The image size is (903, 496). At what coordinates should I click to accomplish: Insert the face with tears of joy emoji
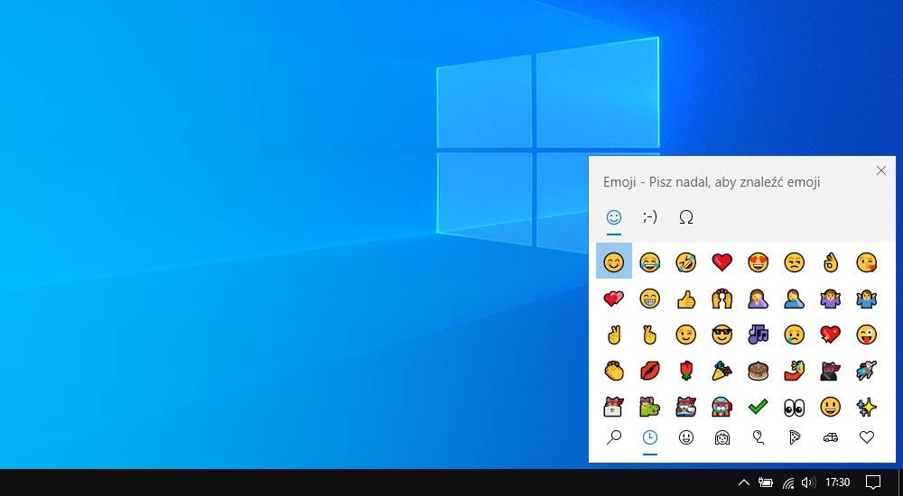[x=650, y=262]
